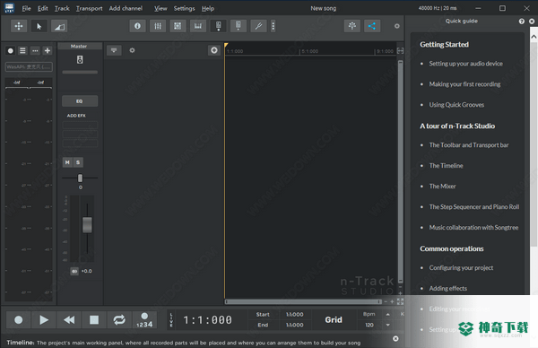Increase Bpm with the up arrow
Screen dimensions: 538x348
(x=387, y=315)
